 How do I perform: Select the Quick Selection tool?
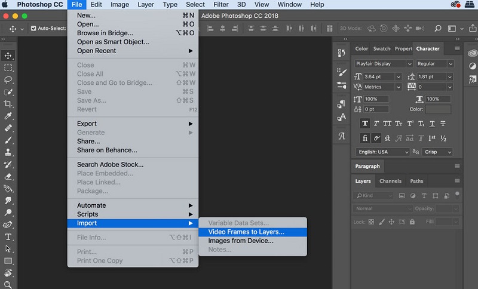8,92
